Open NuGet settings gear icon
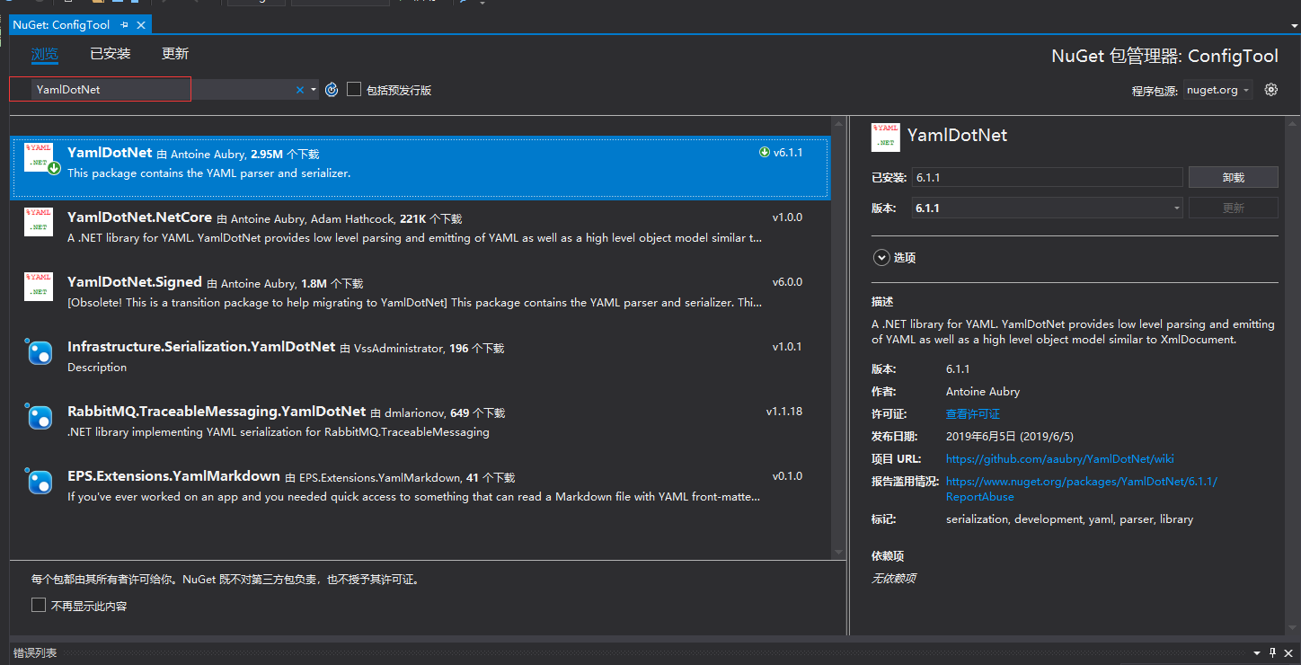Screen dimensions: 1301x665 1270,90
